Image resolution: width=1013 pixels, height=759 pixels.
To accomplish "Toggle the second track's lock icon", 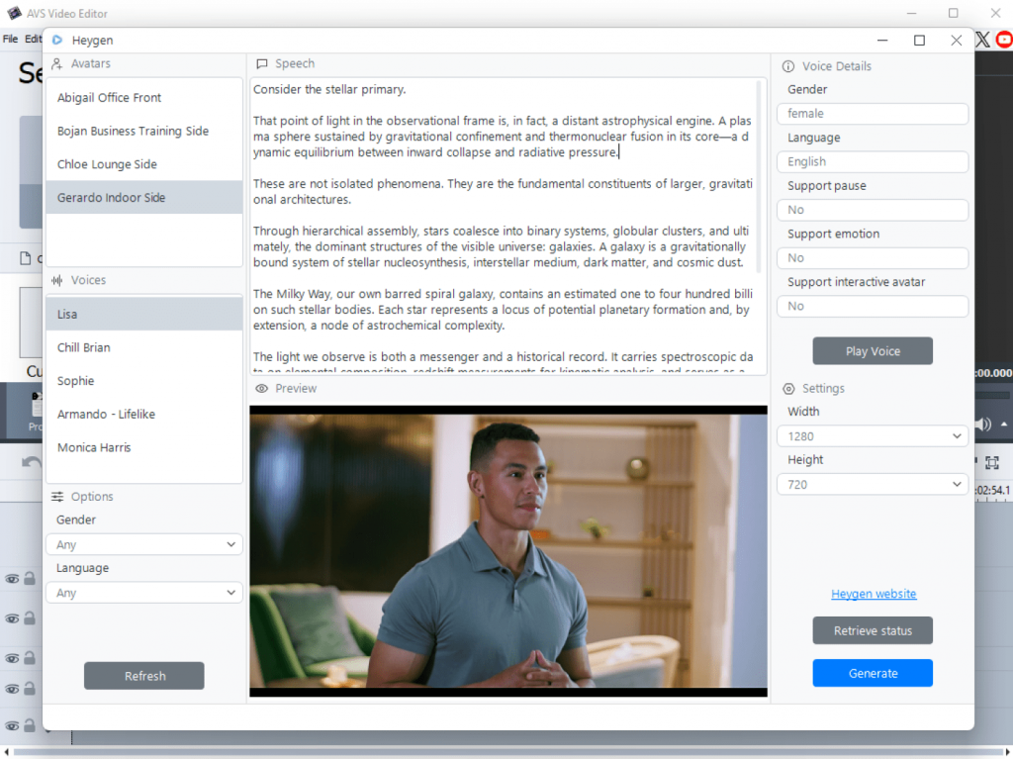I will [29, 618].
